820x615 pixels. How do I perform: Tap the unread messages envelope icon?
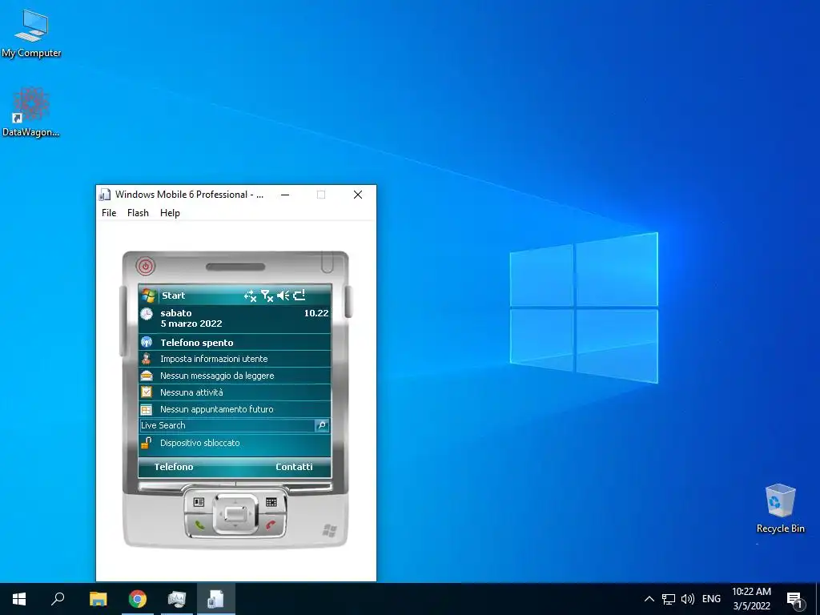point(147,376)
